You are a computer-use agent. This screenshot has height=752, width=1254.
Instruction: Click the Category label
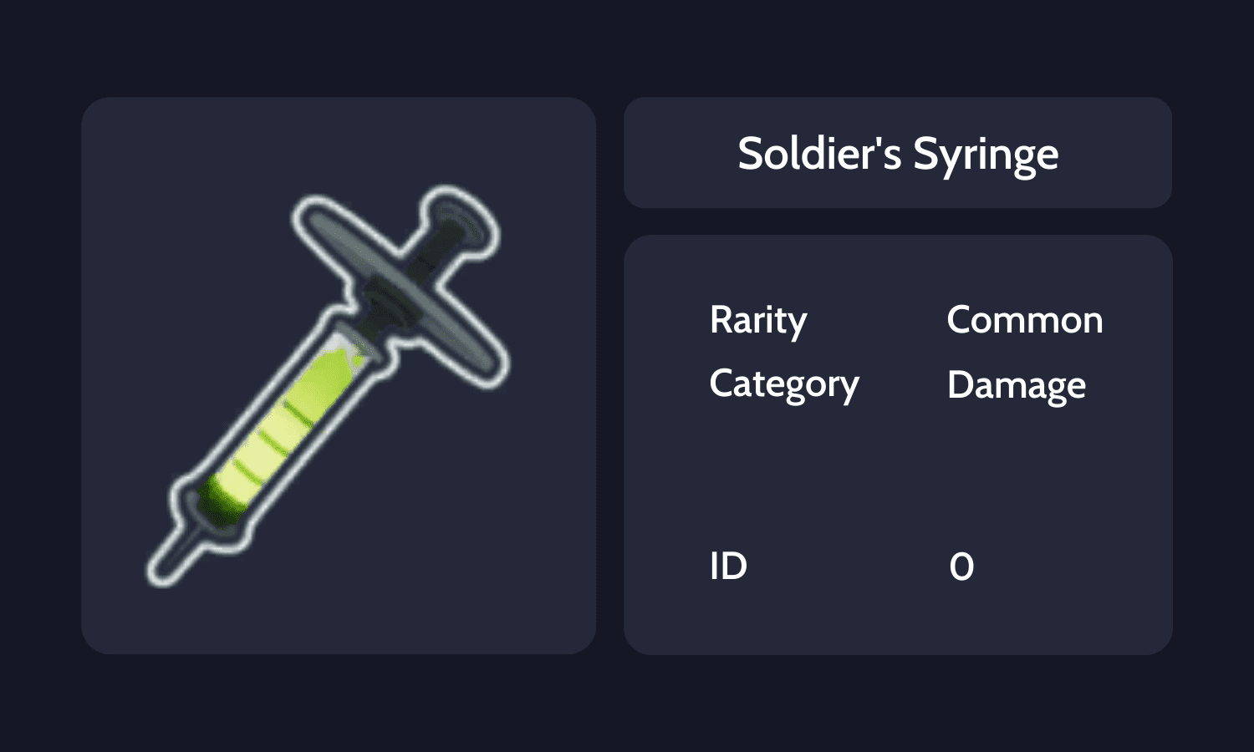783,384
